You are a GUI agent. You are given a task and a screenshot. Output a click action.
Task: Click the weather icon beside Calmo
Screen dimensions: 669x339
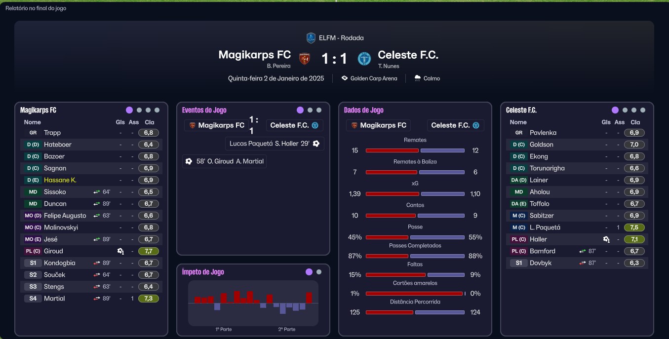[x=418, y=78]
